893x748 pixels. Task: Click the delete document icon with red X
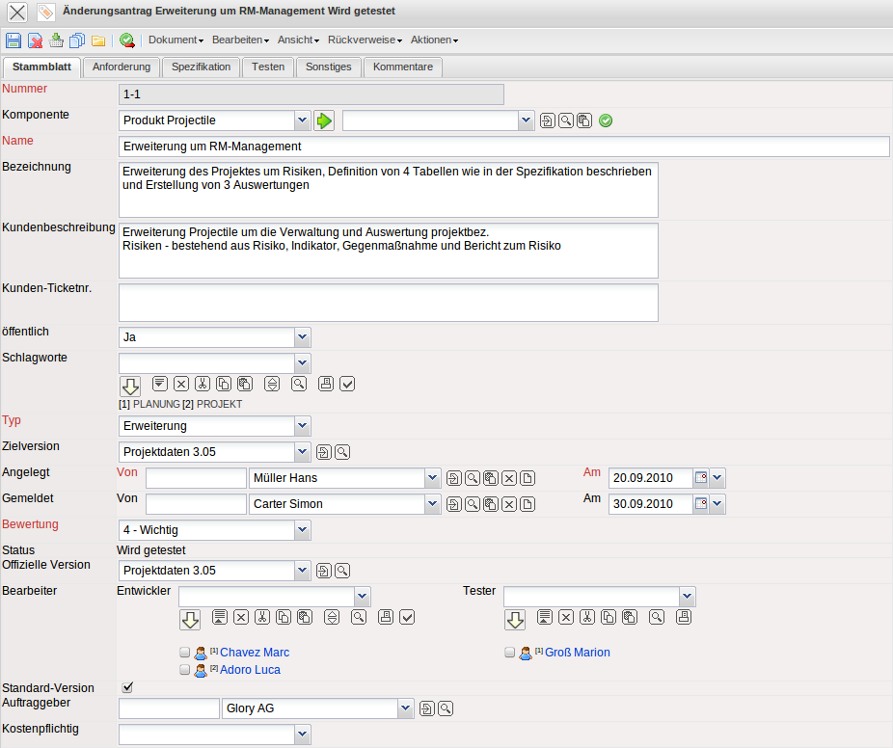[35, 40]
